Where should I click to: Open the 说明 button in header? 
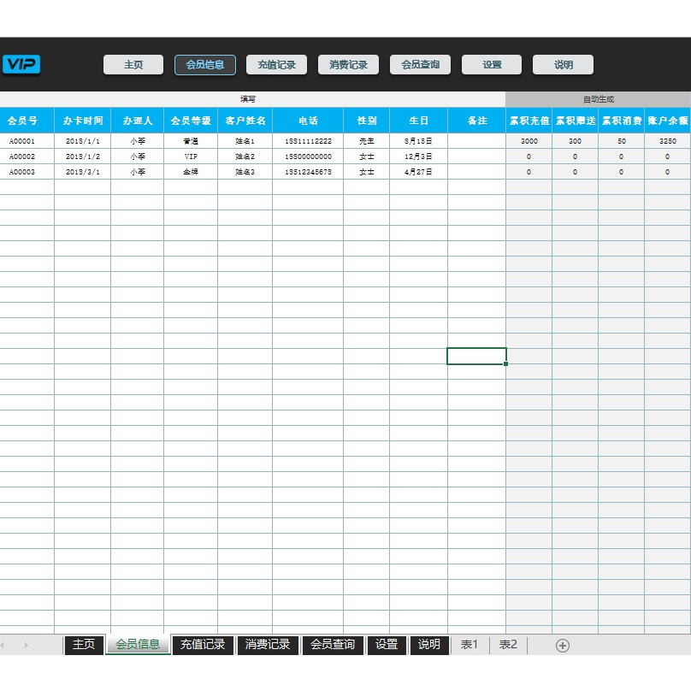(x=563, y=65)
